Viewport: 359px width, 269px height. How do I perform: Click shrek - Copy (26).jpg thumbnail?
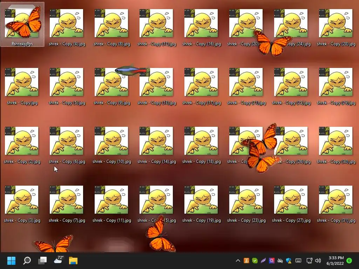tap(291, 141)
